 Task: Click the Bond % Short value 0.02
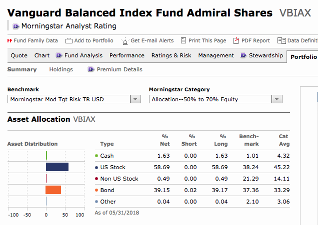(190, 190)
